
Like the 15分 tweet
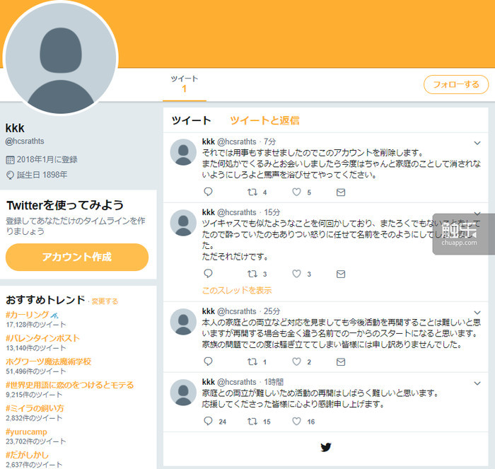[x=296, y=274]
